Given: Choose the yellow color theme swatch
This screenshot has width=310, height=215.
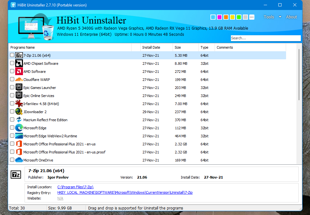Looking at the screenshot, I should 232,17.
